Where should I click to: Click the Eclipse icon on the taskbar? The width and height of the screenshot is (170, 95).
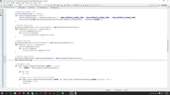click(x=71, y=93)
